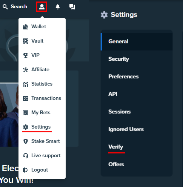Click the Wallet icon in menu

coord(26,27)
